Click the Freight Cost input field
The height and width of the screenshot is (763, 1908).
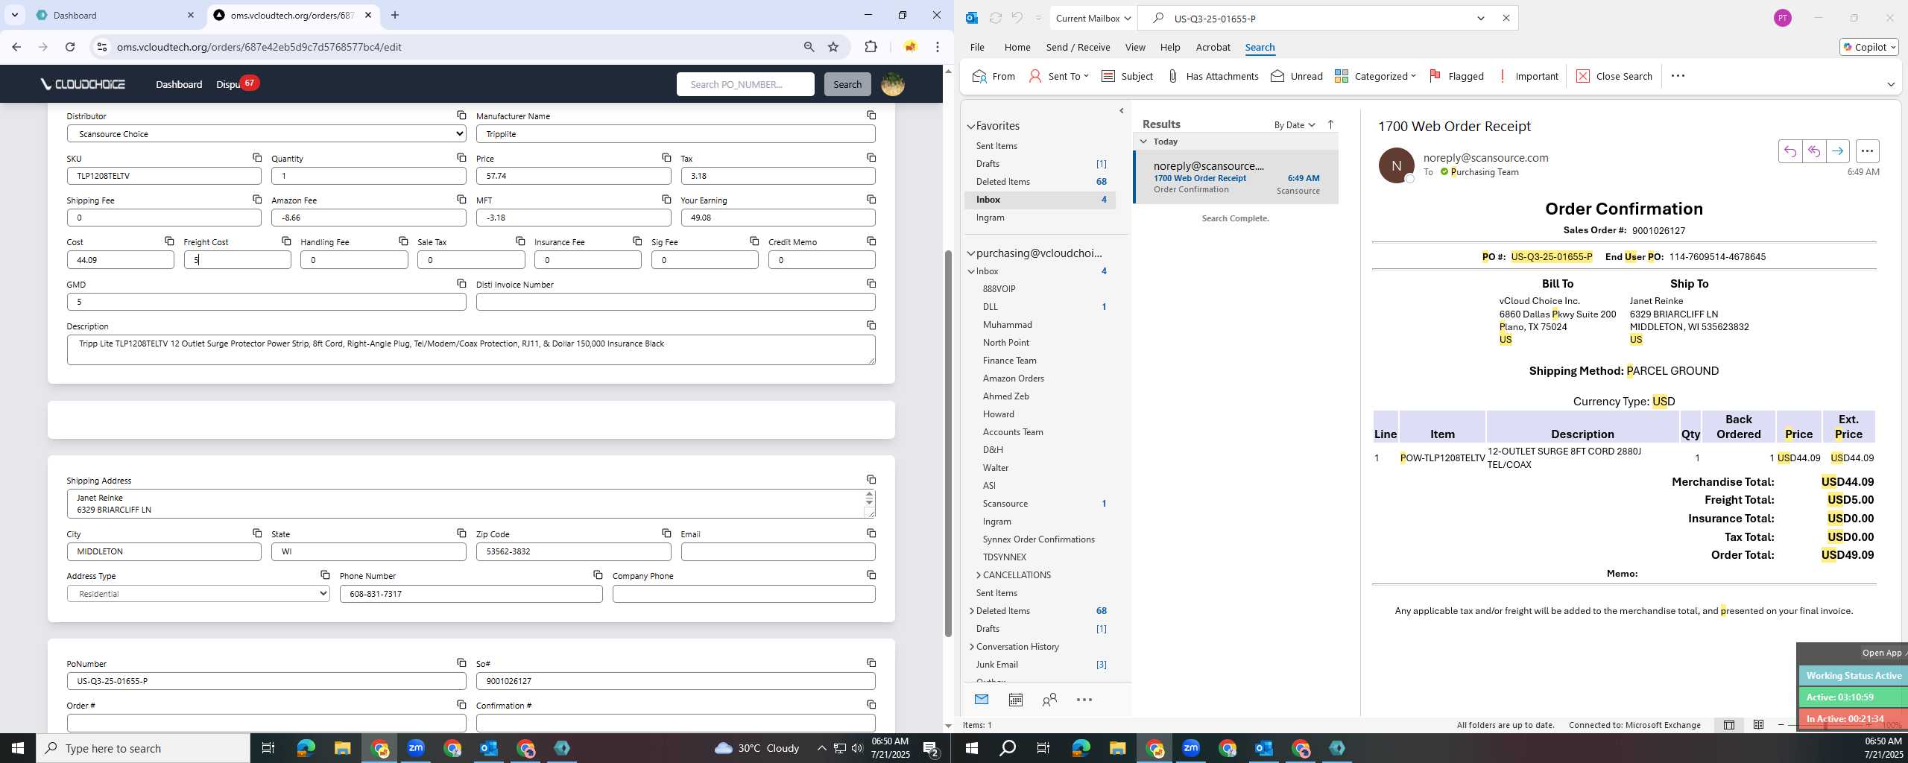pyautogui.click(x=237, y=259)
